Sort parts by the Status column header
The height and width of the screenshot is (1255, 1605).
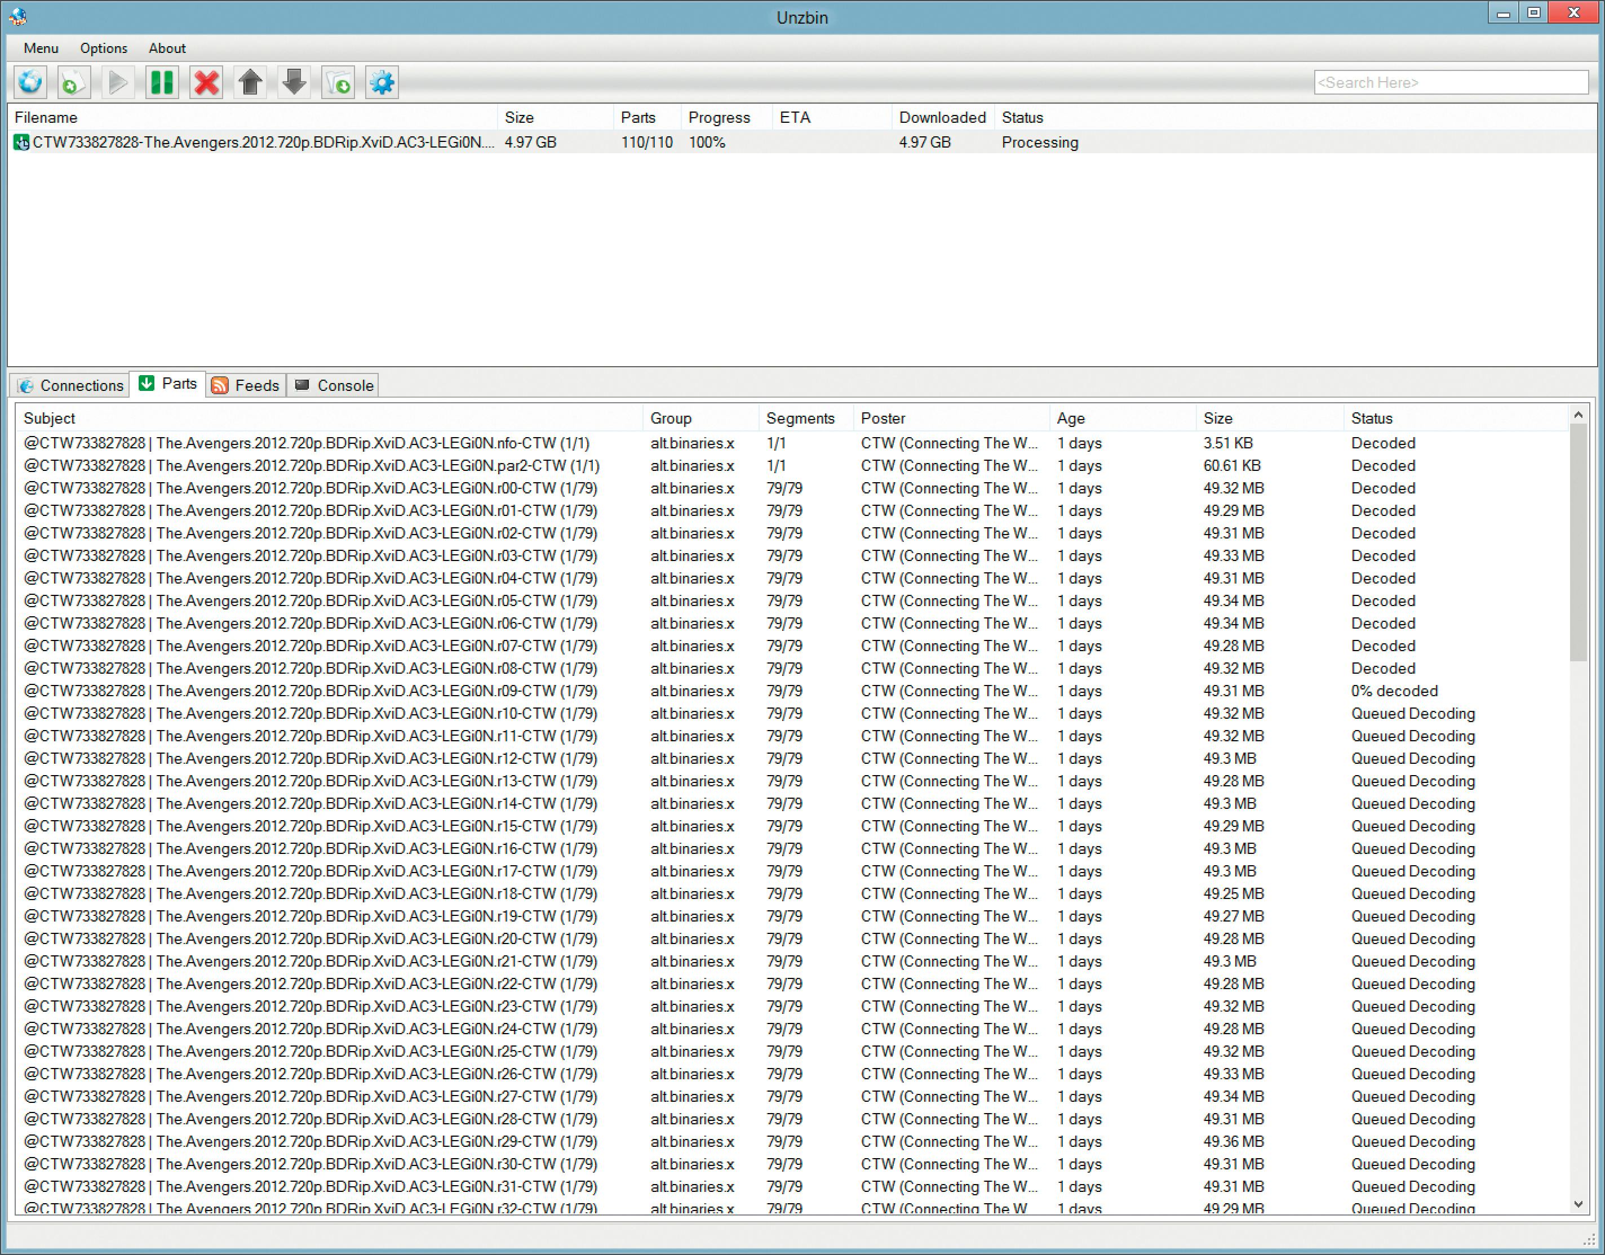coord(1371,418)
